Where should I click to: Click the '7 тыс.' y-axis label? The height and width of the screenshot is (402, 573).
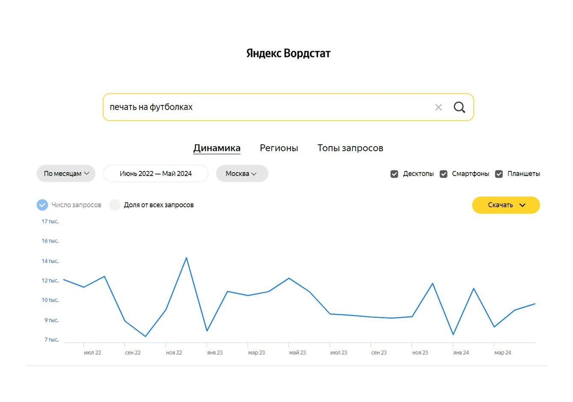click(x=51, y=340)
